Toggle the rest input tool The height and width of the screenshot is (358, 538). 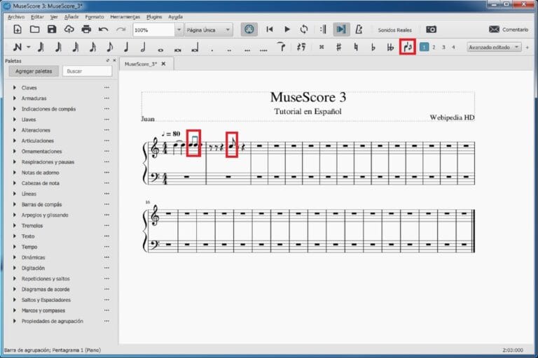pos(301,48)
